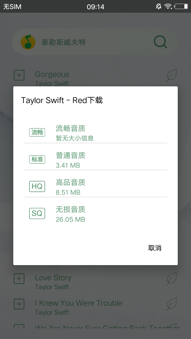Tap leaf icon for I Knew You Were Trouble
Viewport: 191px width, 339px height.
coord(171,304)
